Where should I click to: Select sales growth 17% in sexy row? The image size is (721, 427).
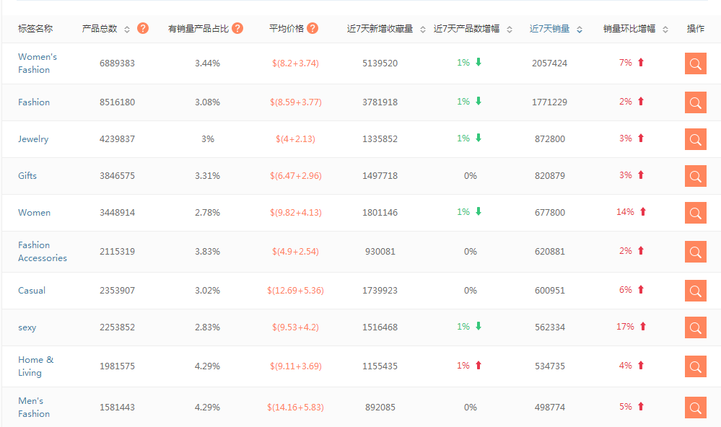pyautogui.click(x=625, y=327)
